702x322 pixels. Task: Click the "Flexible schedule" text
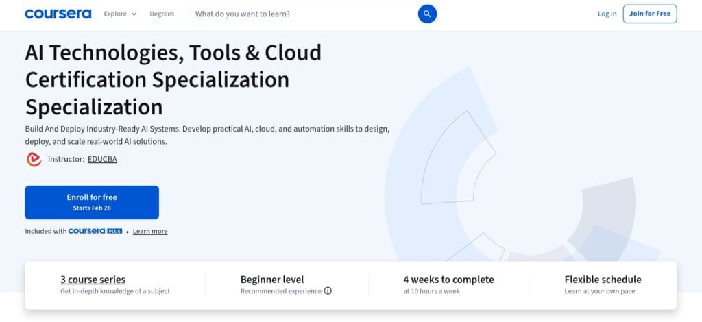pyautogui.click(x=603, y=280)
